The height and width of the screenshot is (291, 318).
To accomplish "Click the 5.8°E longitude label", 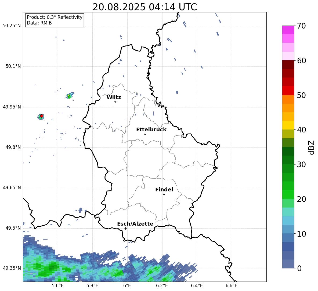I will coord(92,286).
